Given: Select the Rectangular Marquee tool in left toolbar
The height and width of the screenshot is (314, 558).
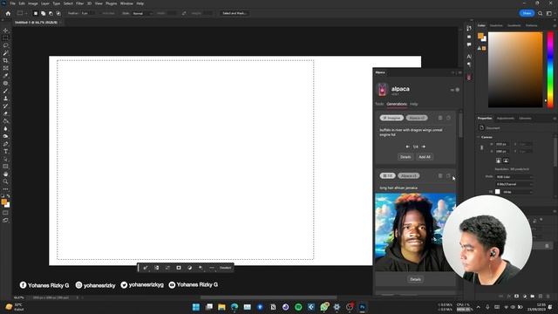Looking at the screenshot, I should 5,38.
